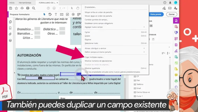Screen dimensions: 198x112
Task: Click the red create PDF tool in right sidebar
Action: [x=176, y=27]
